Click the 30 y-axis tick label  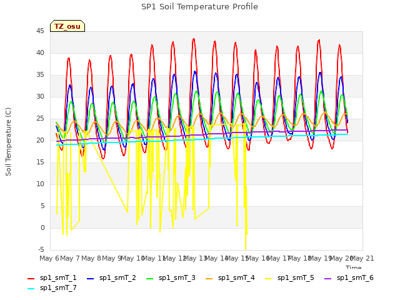pyautogui.click(x=40, y=97)
